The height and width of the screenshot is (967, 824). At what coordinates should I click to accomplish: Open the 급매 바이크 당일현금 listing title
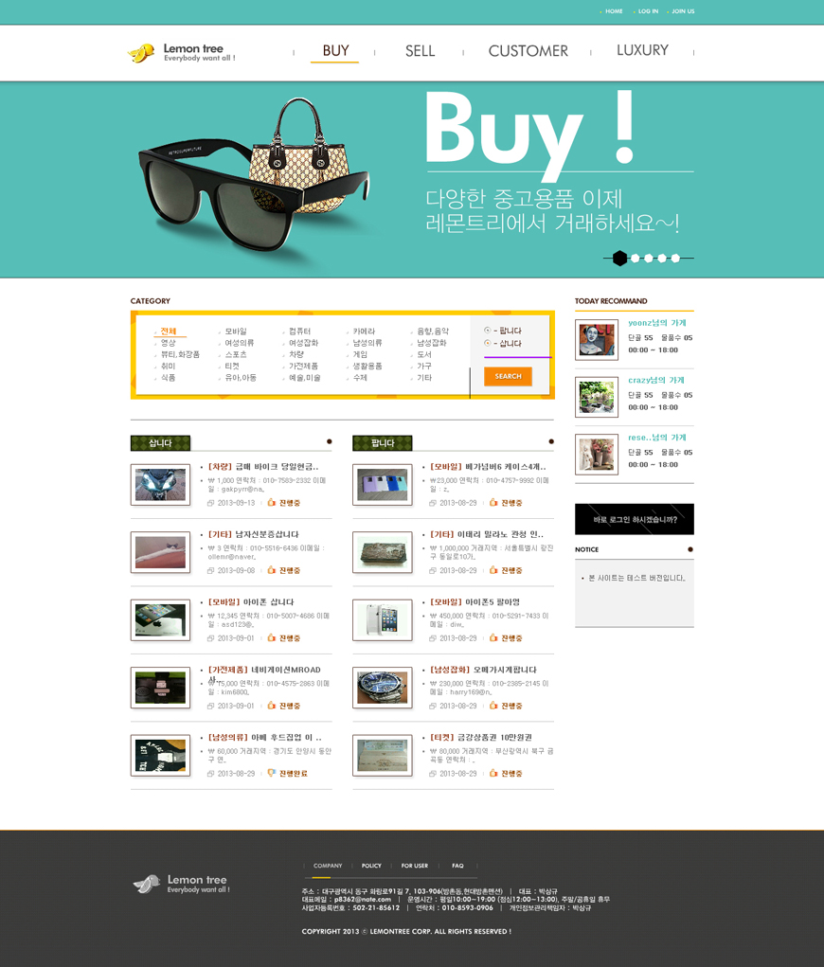point(263,467)
